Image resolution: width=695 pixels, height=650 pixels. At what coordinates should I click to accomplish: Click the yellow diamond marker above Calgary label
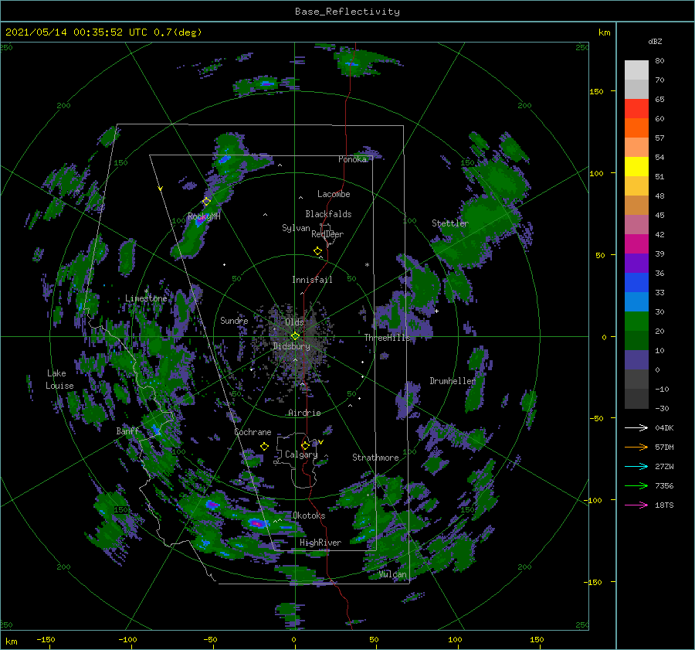[x=305, y=445]
